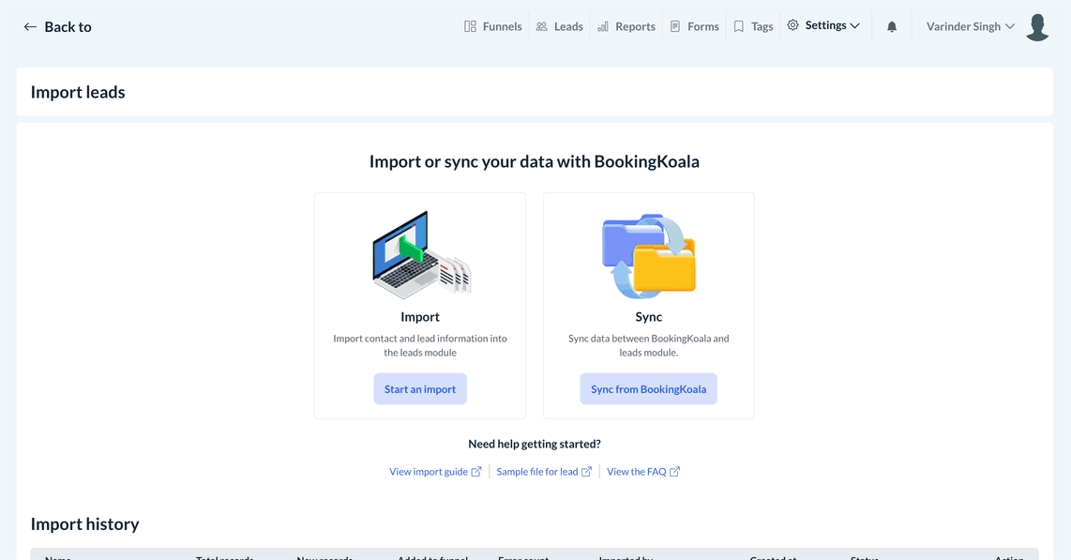Click the Reports bar chart icon
This screenshot has height=560, width=1071.
tap(603, 26)
